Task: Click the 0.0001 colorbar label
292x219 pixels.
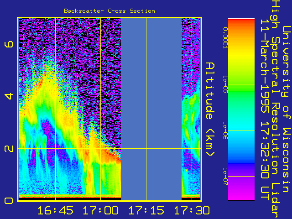Action: pyautogui.click(x=225, y=38)
